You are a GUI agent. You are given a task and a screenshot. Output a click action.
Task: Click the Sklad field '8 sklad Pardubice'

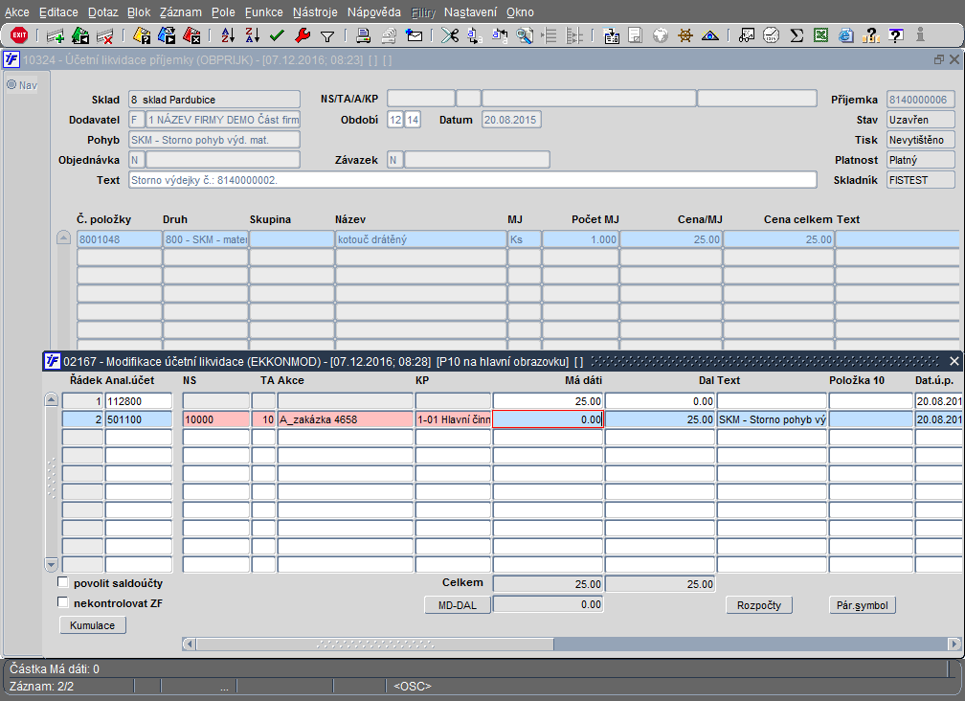[214, 100]
